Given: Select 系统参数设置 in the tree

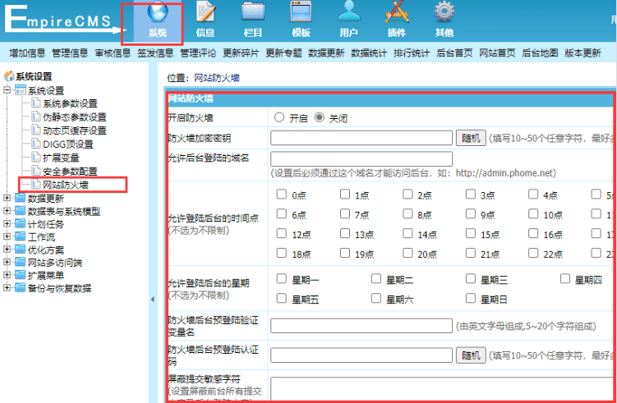Looking at the screenshot, I should (70, 103).
